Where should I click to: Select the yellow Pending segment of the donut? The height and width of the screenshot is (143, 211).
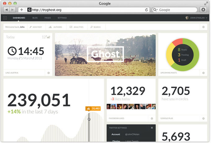(x=169, y=54)
